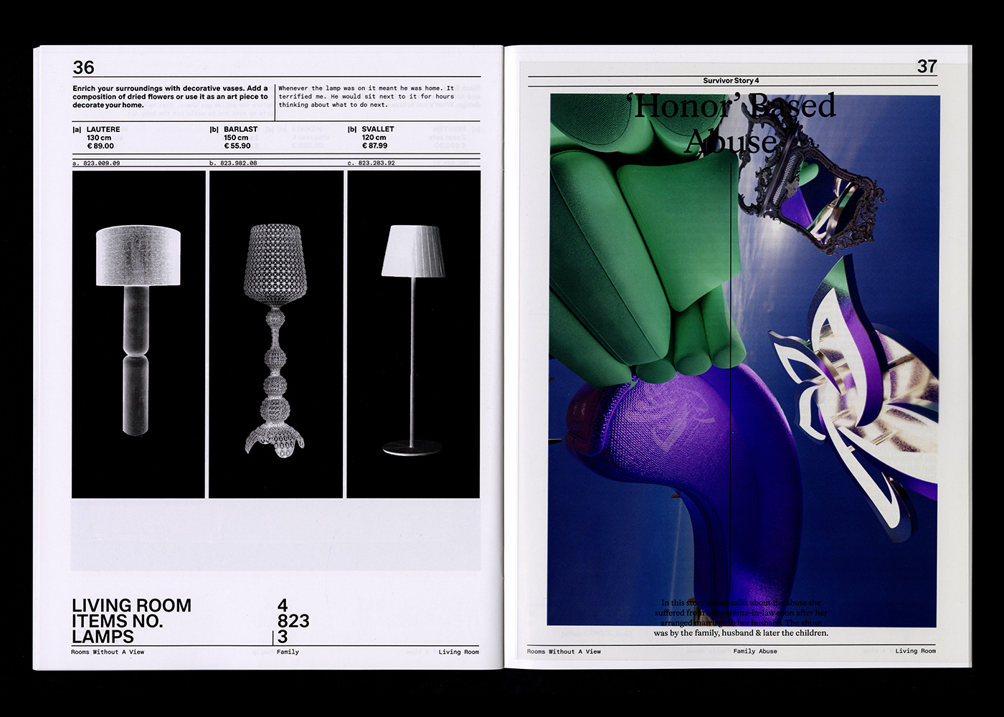Click 'Rooms Without A View' footer on page 36
1004x717 pixels.
coord(108,652)
